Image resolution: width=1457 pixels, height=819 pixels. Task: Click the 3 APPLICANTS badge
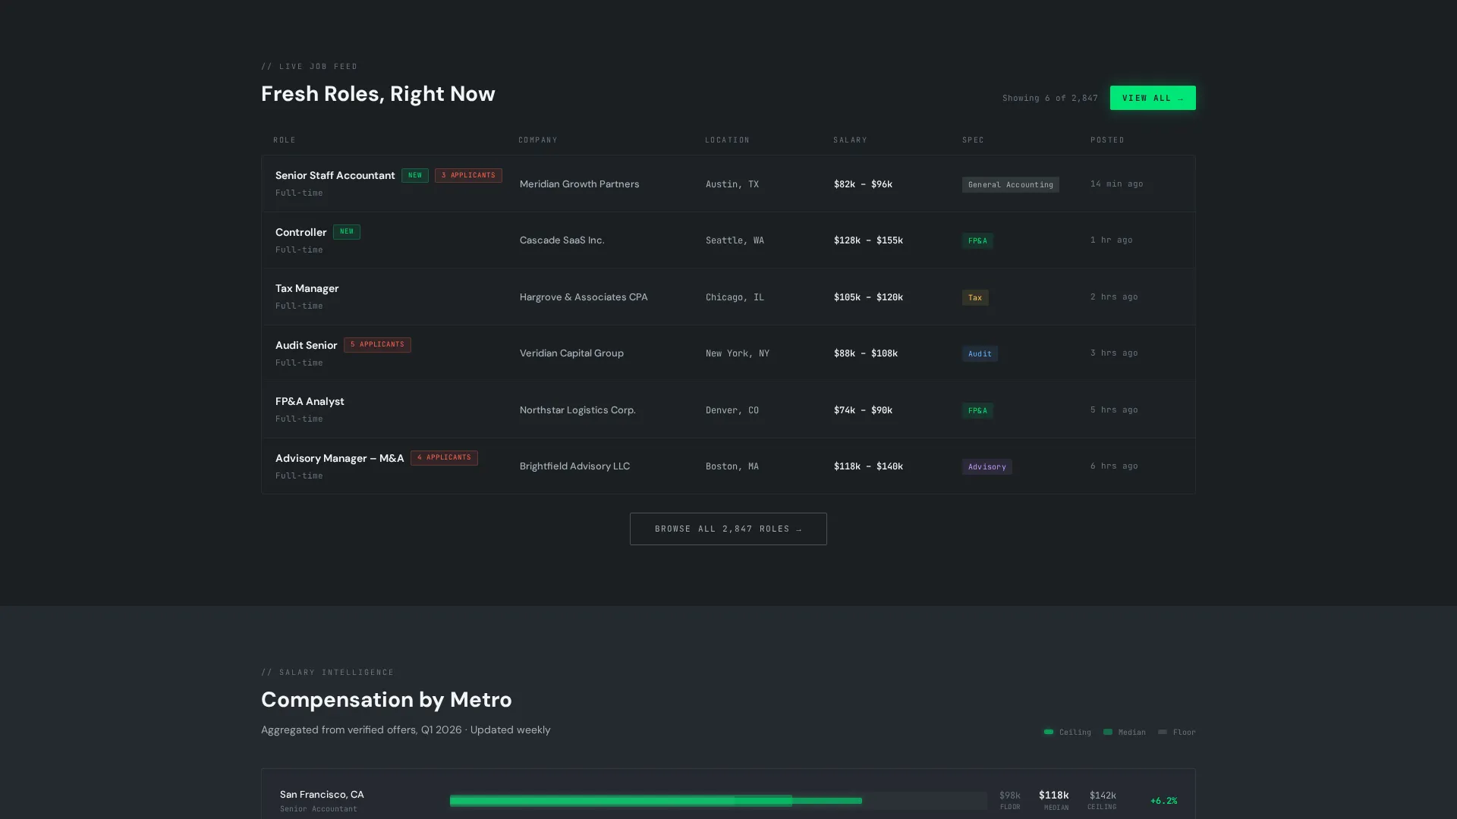coord(468,175)
